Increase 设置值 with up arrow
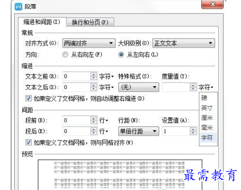 click(x=193, y=129)
